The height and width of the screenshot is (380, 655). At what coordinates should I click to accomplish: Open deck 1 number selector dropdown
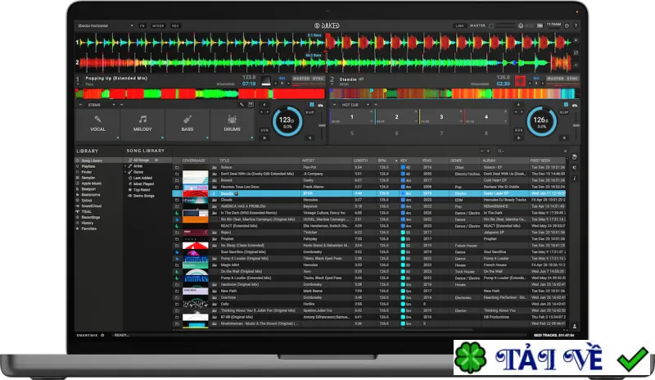point(78,79)
